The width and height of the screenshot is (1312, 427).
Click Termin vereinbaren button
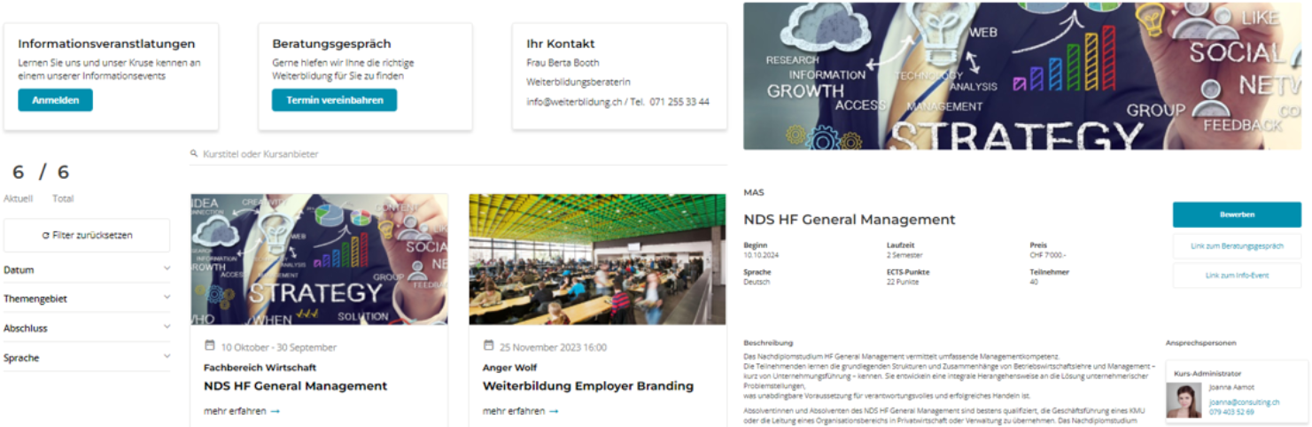click(335, 100)
